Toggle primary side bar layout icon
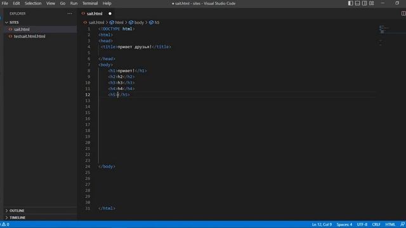This screenshot has height=228, width=406. (350, 3)
